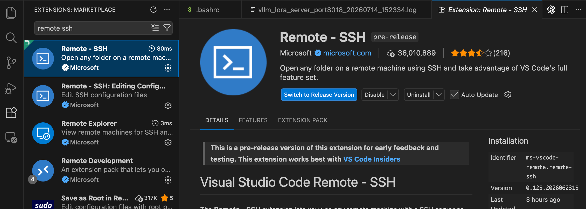Open the extensions filter menu
The width and height of the screenshot is (586, 209).
click(167, 28)
